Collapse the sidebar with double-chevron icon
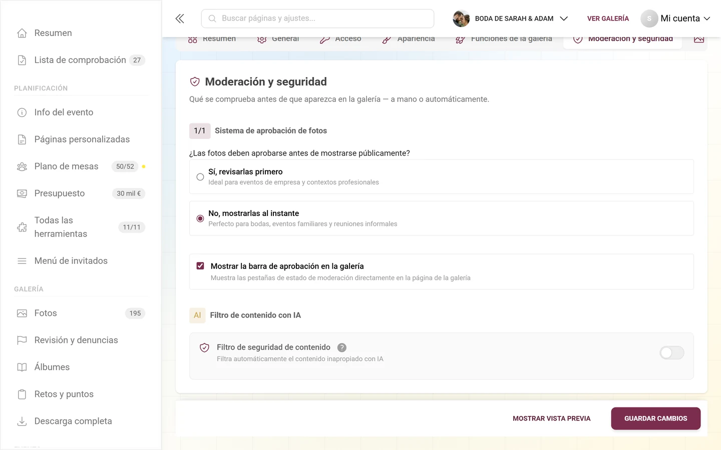The width and height of the screenshot is (721, 450). (180, 18)
